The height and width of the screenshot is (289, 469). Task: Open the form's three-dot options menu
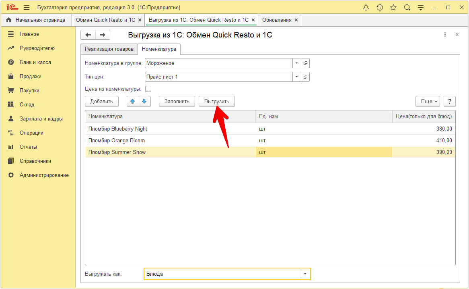click(445, 35)
